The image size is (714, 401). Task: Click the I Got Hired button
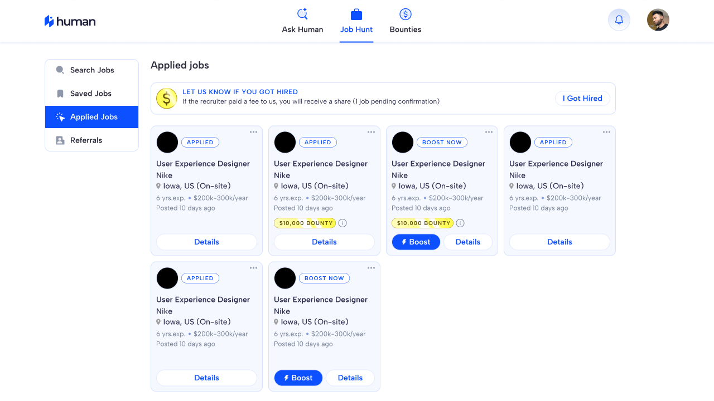(582, 99)
